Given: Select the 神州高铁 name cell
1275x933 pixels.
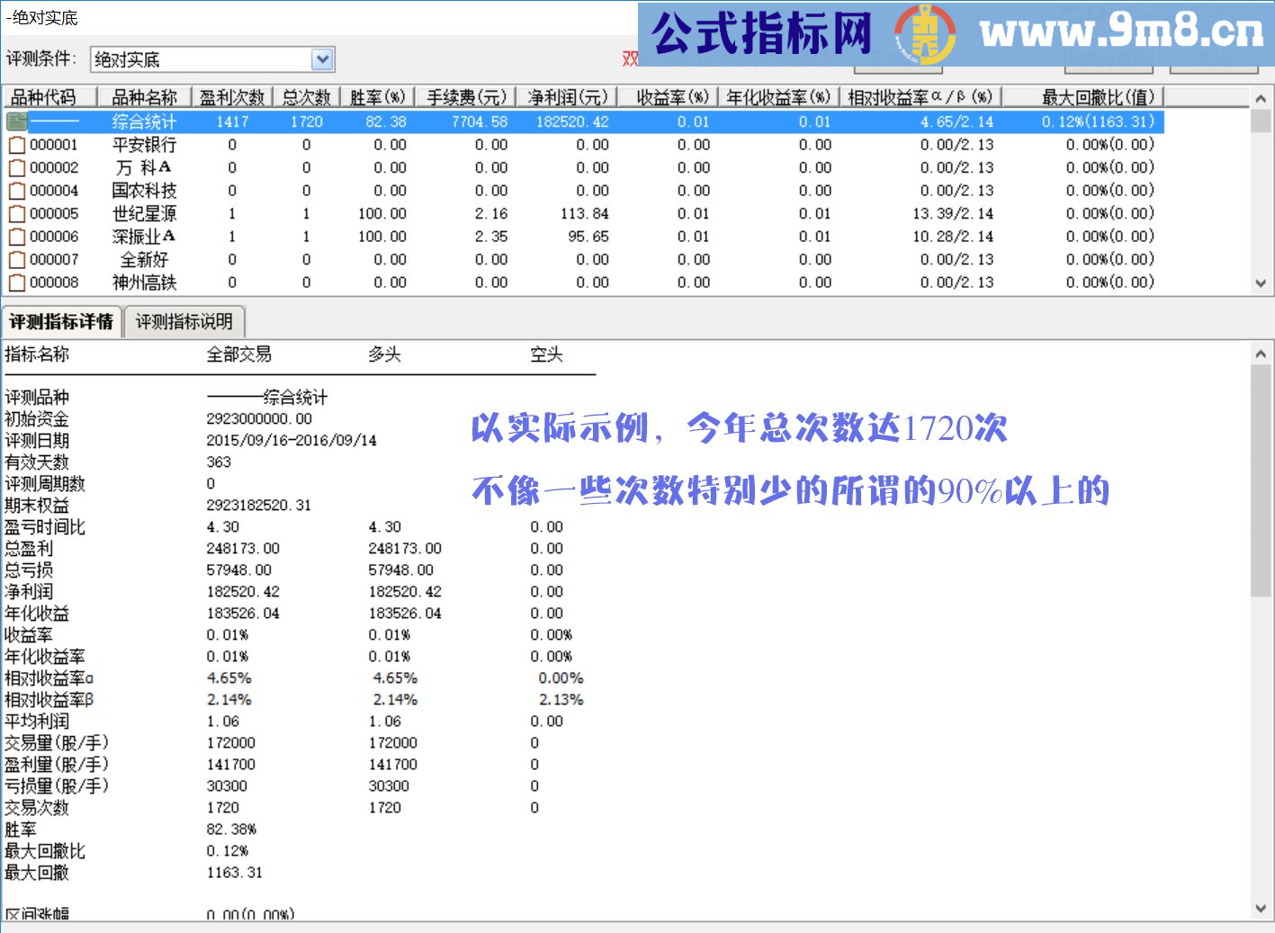Looking at the screenshot, I should click(144, 283).
